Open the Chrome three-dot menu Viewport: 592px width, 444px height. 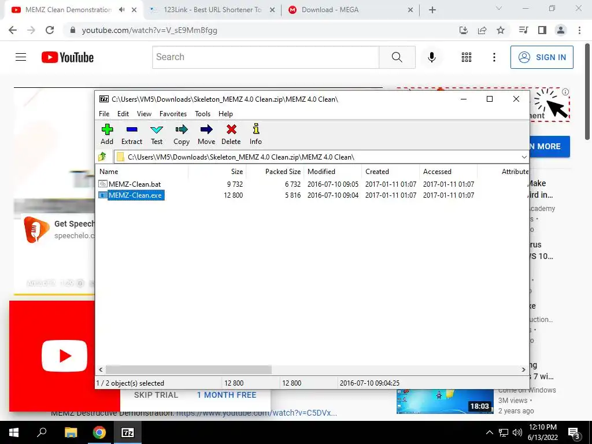tap(579, 30)
